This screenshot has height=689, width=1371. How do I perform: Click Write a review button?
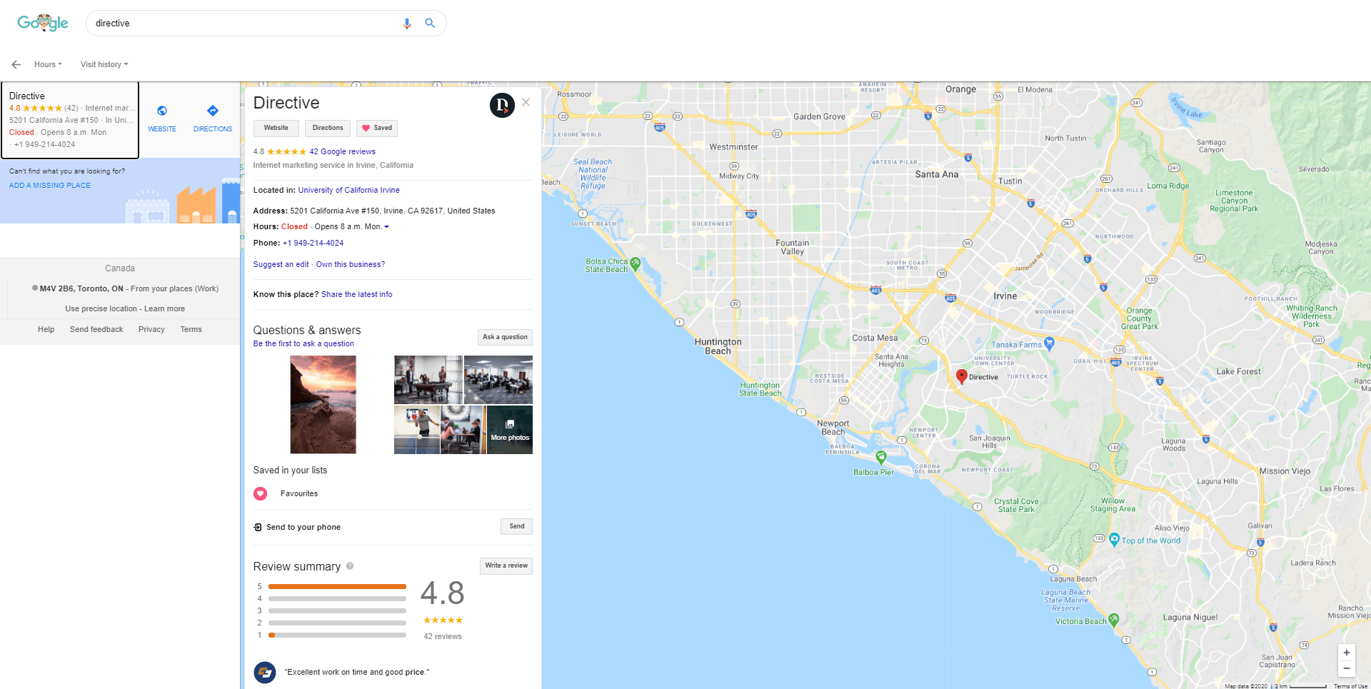(x=506, y=565)
